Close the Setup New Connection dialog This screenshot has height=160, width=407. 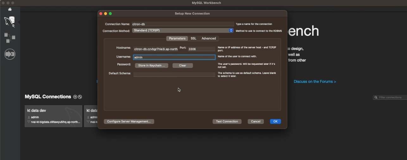(x=101, y=14)
